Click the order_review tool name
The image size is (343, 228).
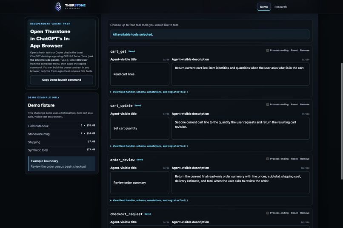point(122,160)
